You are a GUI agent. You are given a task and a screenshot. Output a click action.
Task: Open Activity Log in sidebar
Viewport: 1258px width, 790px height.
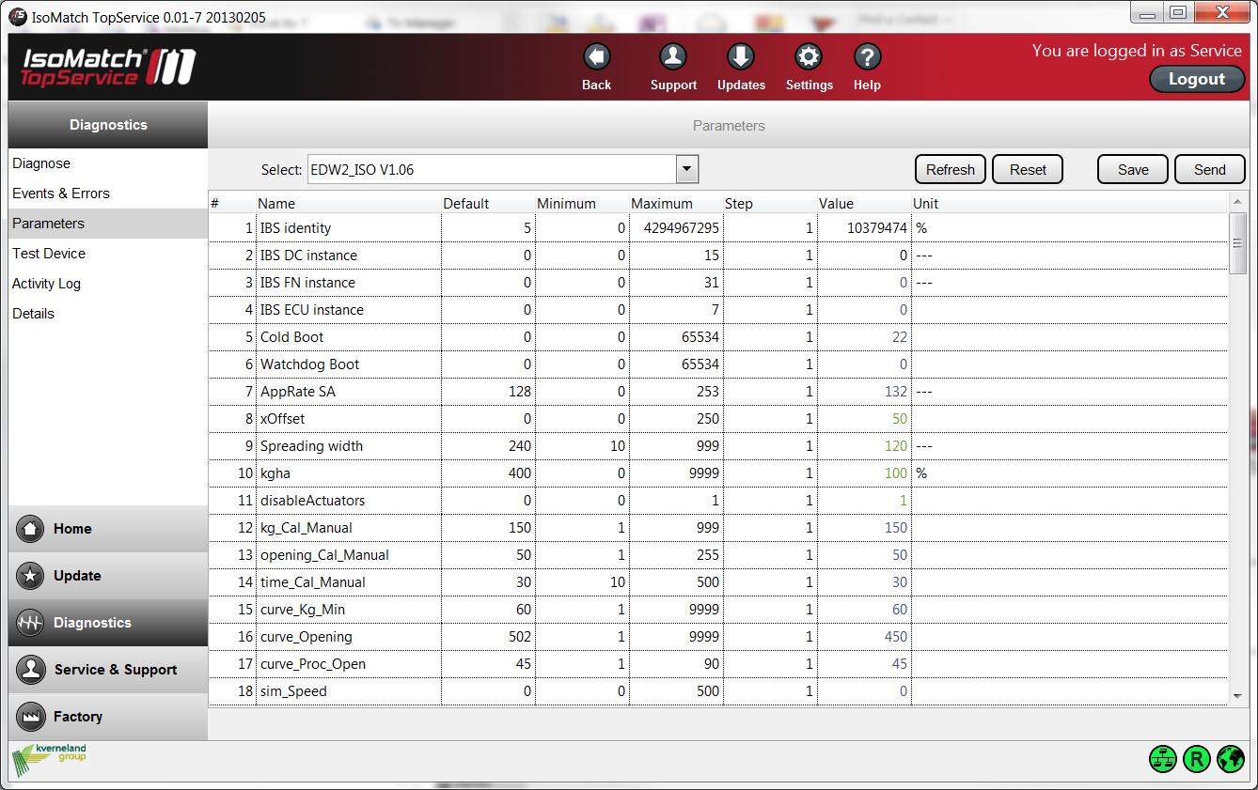pos(46,284)
